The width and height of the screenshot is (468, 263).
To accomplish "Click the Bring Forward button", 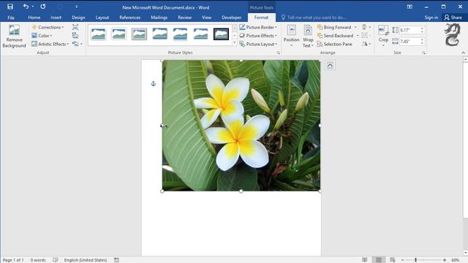I will tap(334, 27).
